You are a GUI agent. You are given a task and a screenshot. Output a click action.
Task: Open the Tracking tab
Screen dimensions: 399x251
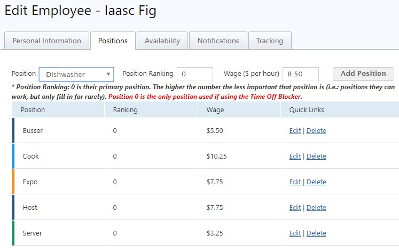[x=270, y=41]
